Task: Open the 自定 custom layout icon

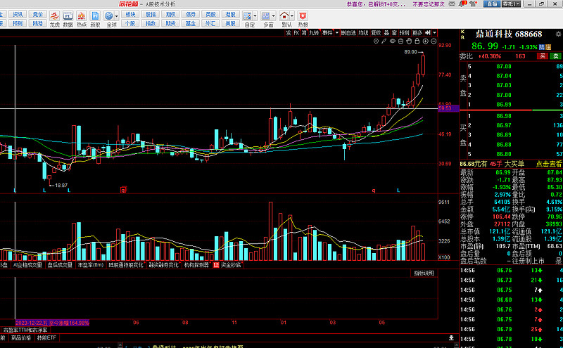Action: click(247, 16)
